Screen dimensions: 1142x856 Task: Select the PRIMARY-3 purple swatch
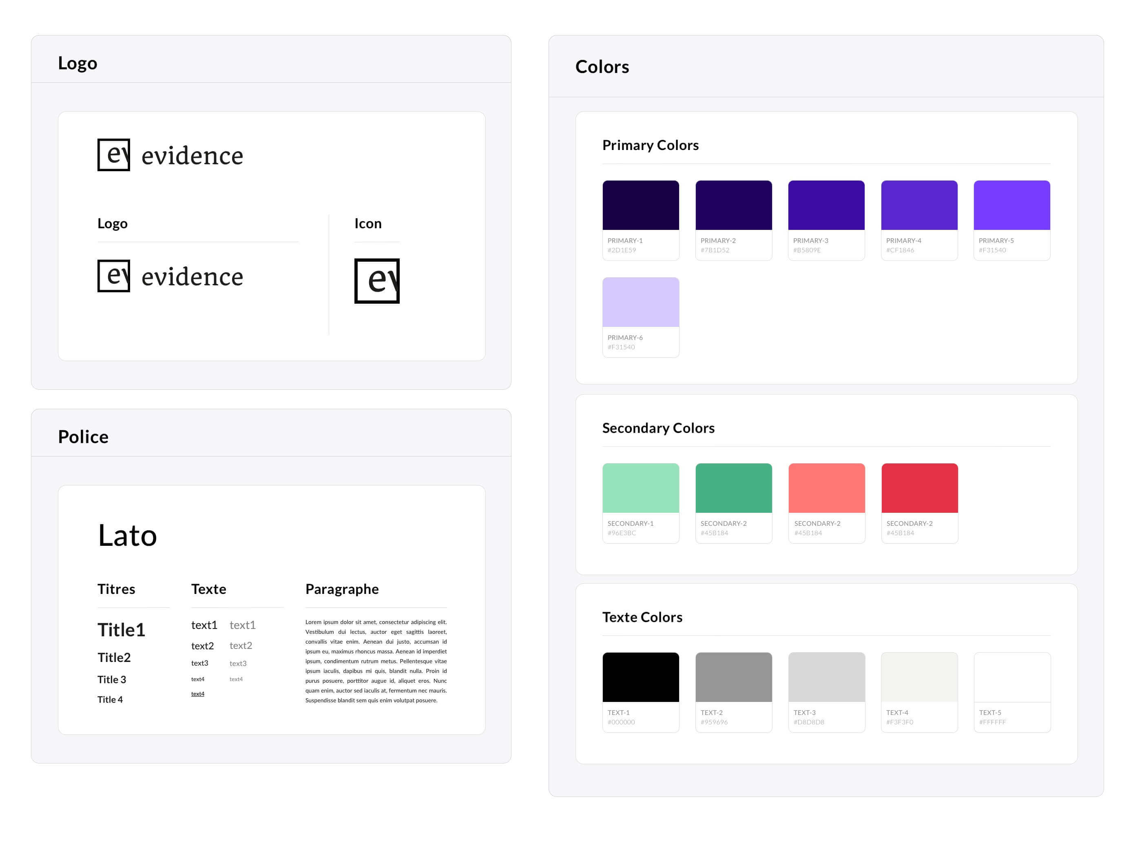(x=826, y=205)
